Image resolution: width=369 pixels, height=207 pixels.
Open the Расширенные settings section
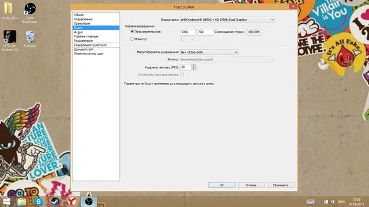(83, 41)
